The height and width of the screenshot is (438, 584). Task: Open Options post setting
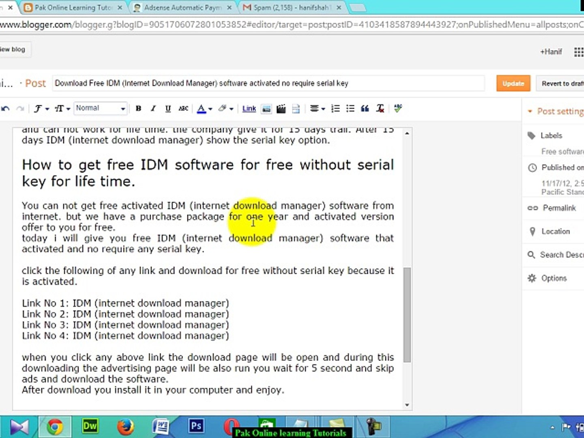554,278
